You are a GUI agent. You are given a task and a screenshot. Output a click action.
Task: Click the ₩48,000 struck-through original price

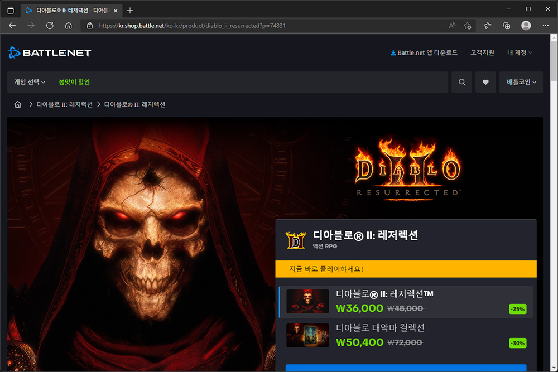(405, 308)
